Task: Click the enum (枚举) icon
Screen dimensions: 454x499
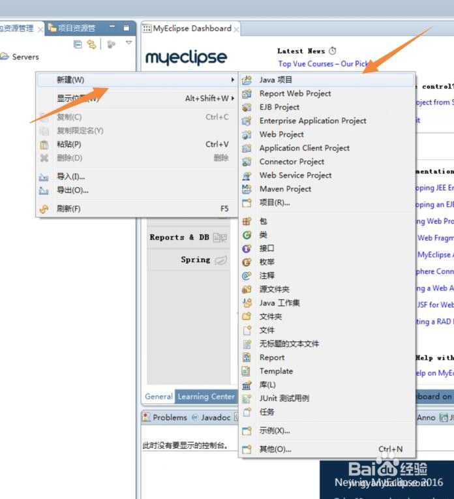Action: click(247, 262)
